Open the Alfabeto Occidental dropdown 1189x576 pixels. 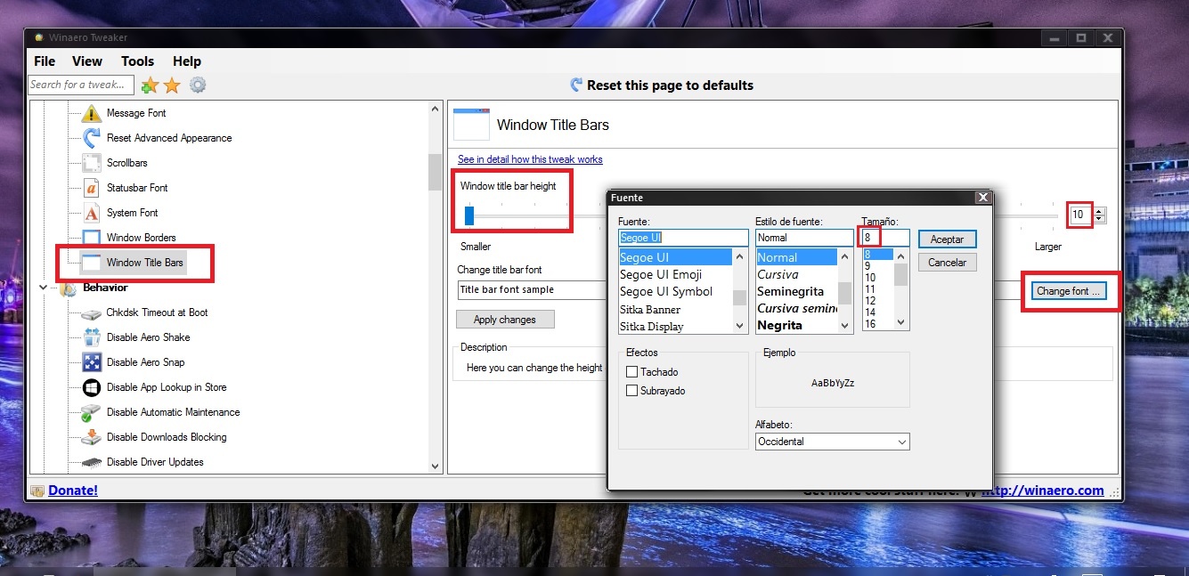pyautogui.click(x=832, y=442)
